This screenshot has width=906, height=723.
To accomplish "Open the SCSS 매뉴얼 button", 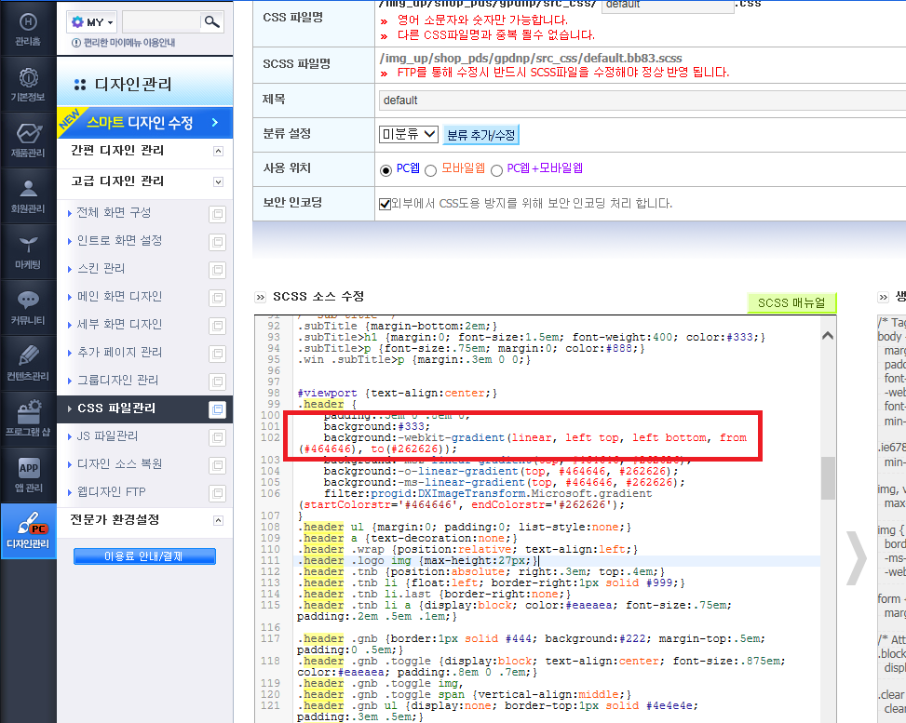I will 791,303.
